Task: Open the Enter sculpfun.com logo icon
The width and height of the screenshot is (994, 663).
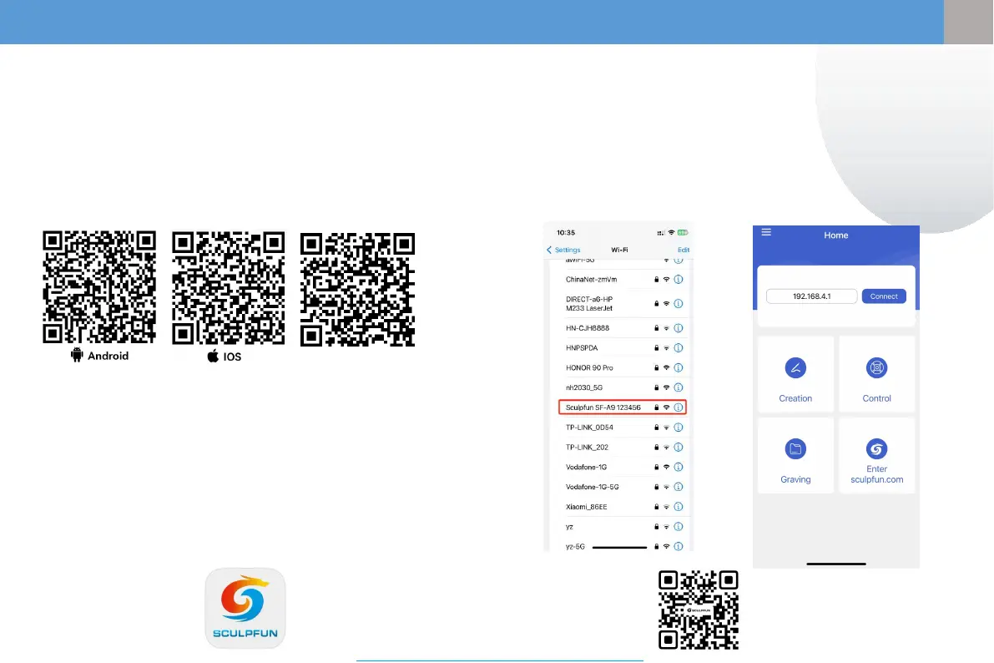Action: click(876, 448)
